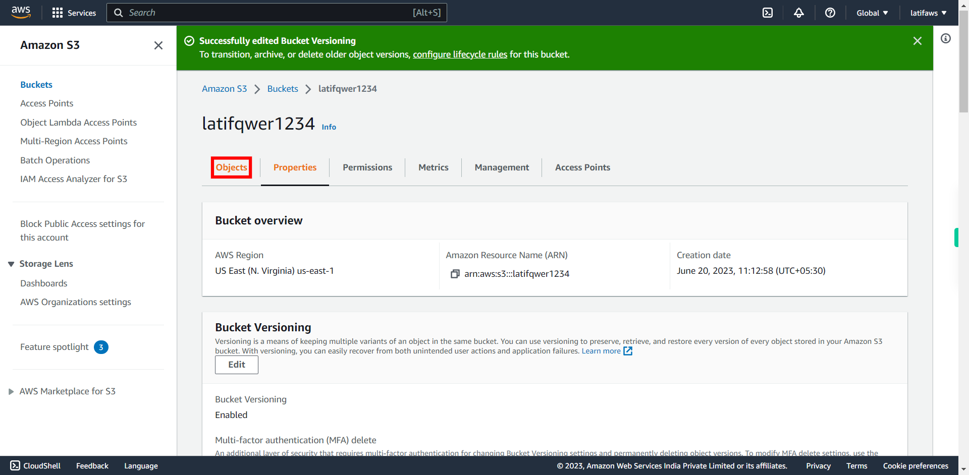The height and width of the screenshot is (475, 969).
Task: Open the Learn more versioning link
Action: tap(601, 351)
